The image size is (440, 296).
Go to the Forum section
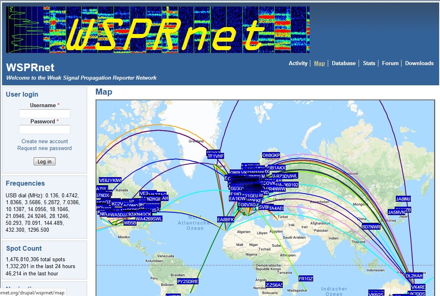390,63
